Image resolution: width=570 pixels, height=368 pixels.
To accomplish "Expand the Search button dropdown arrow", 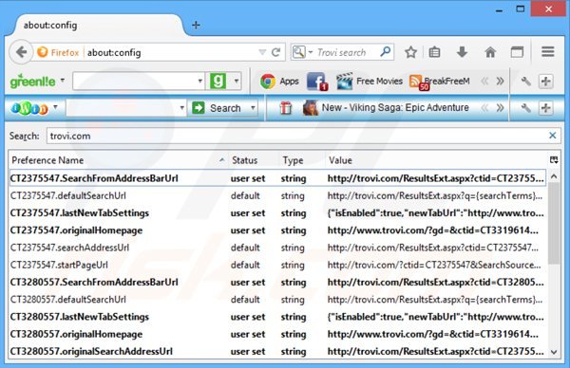I will [253, 108].
